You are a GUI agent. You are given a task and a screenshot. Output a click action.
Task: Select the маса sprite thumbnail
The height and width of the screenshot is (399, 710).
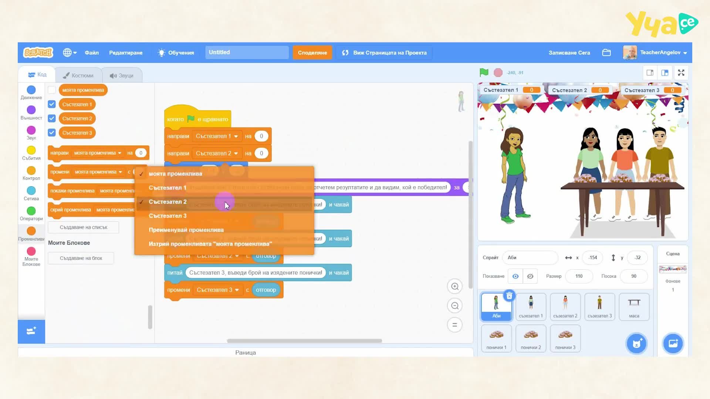click(634, 307)
